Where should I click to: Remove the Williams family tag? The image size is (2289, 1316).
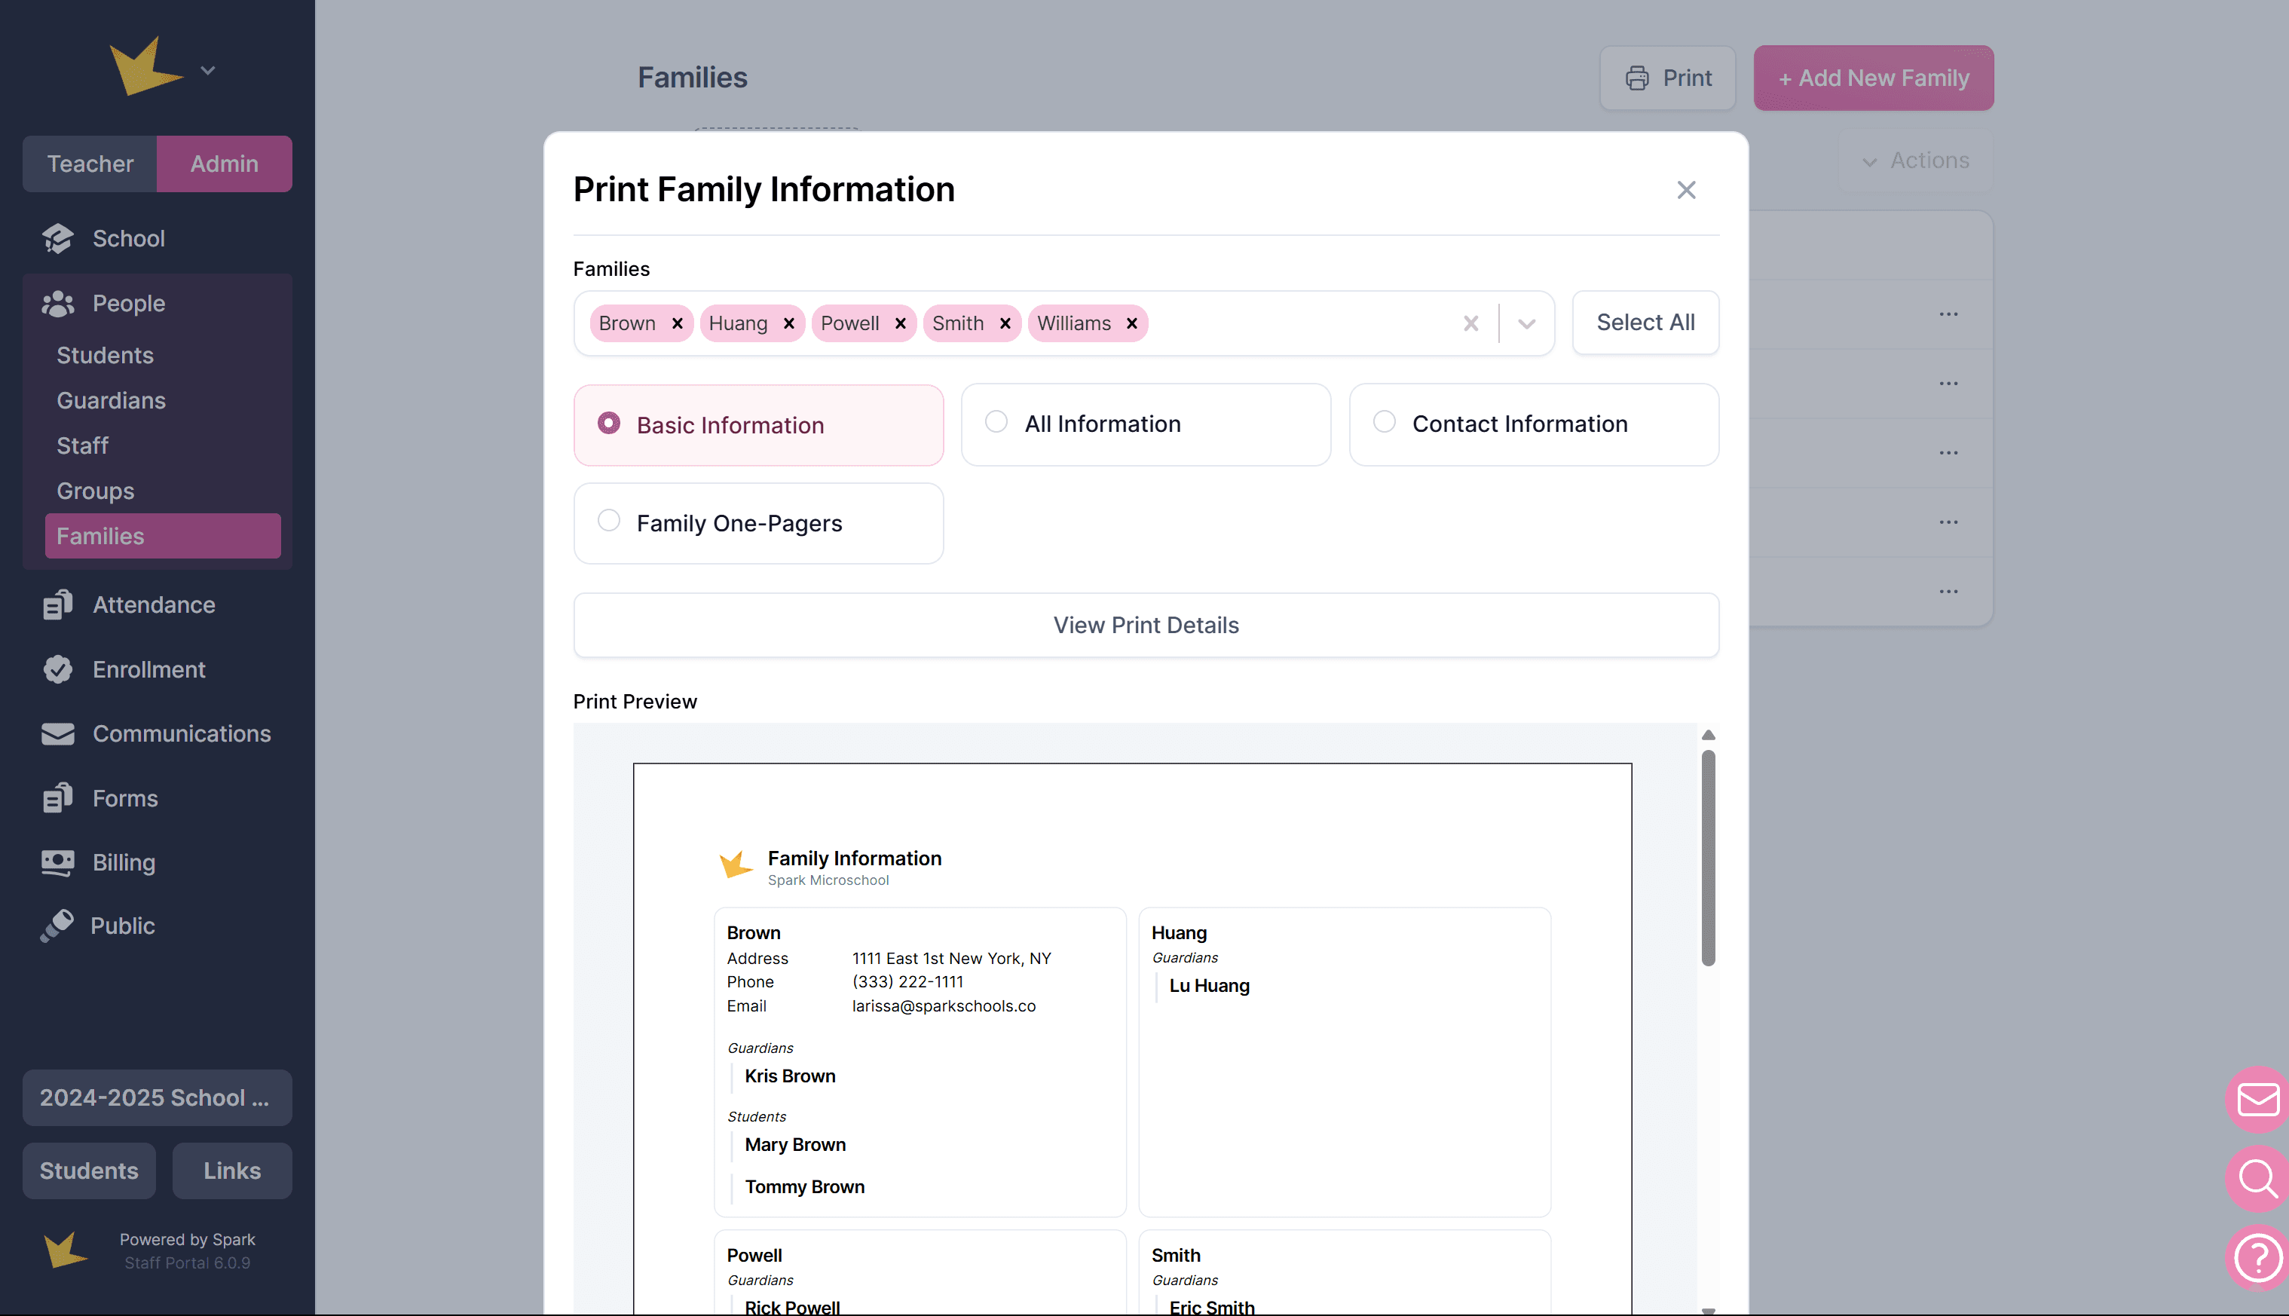1131,323
